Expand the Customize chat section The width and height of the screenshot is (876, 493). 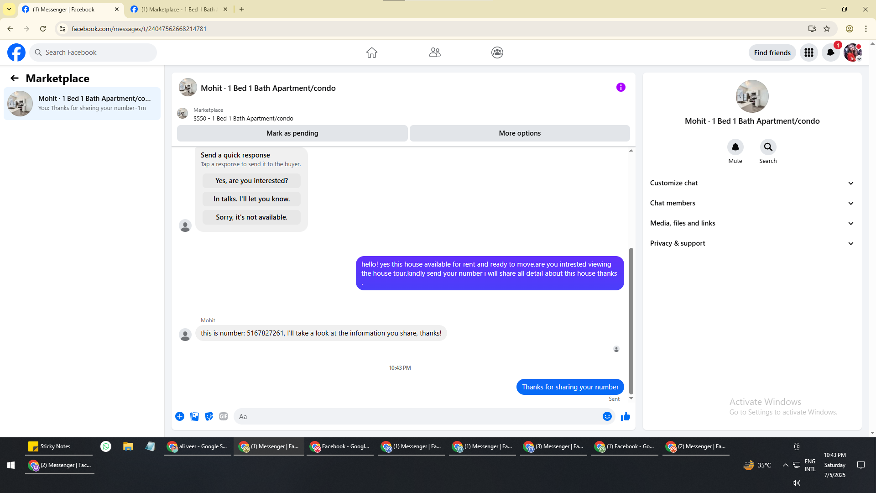(751, 183)
